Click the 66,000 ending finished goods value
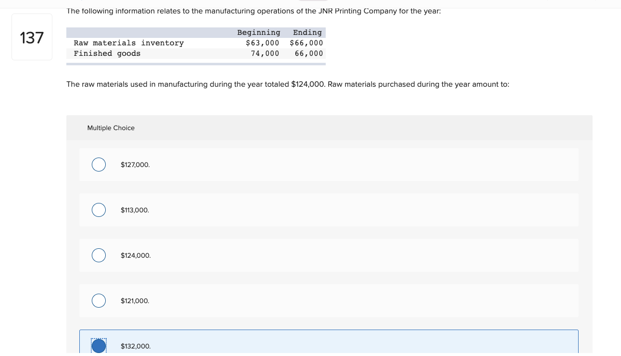Viewport: 621px width, 356px height. pyautogui.click(x=309, y=53)
